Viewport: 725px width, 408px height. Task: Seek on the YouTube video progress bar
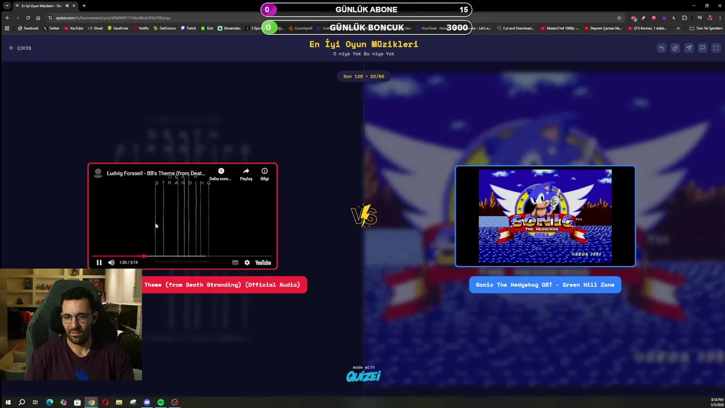click(182, 256)
